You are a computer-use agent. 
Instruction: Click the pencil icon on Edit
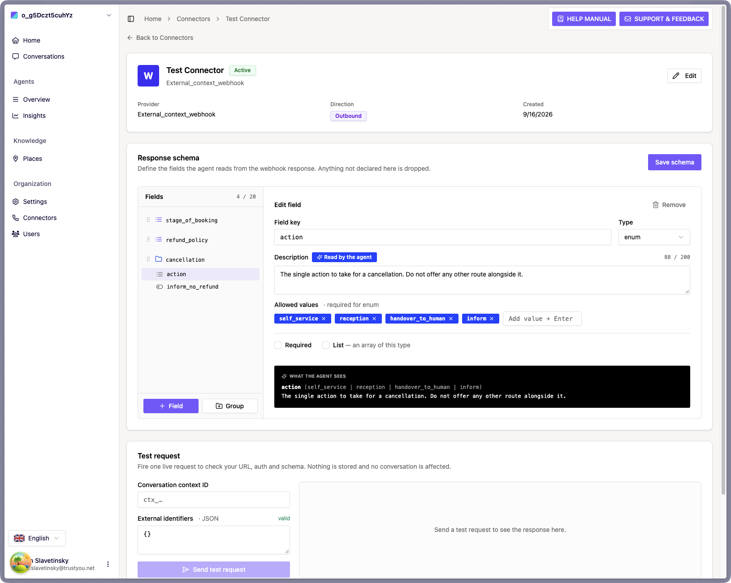(676, 76)
